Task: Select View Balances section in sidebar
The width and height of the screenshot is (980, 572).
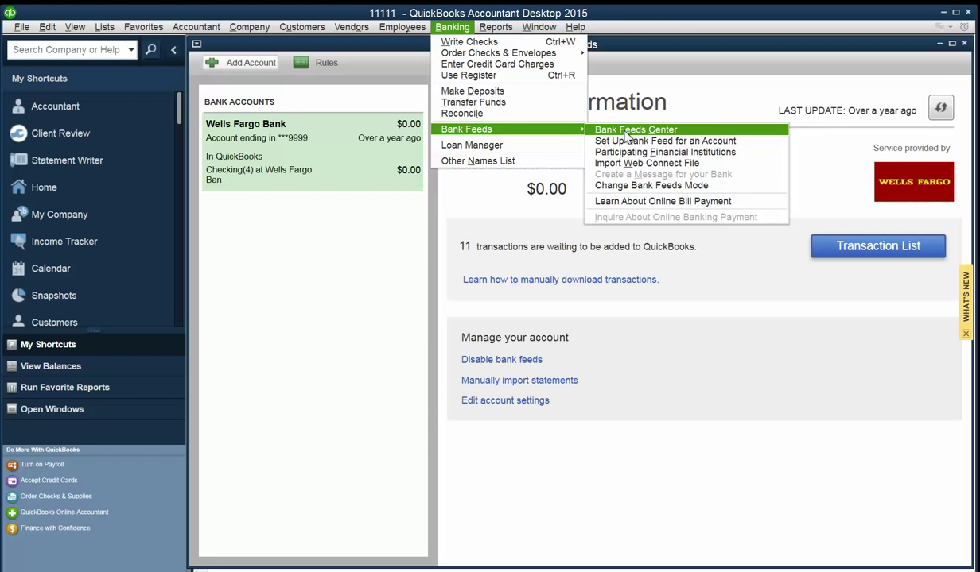Action: [x=92, y=366]
